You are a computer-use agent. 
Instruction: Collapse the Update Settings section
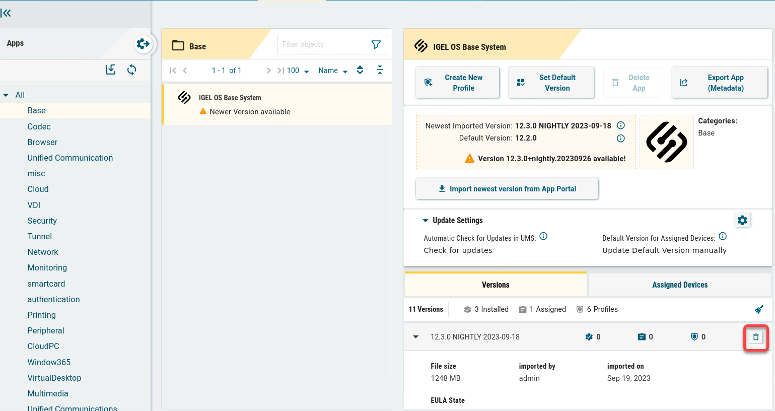tap(426, 221)
